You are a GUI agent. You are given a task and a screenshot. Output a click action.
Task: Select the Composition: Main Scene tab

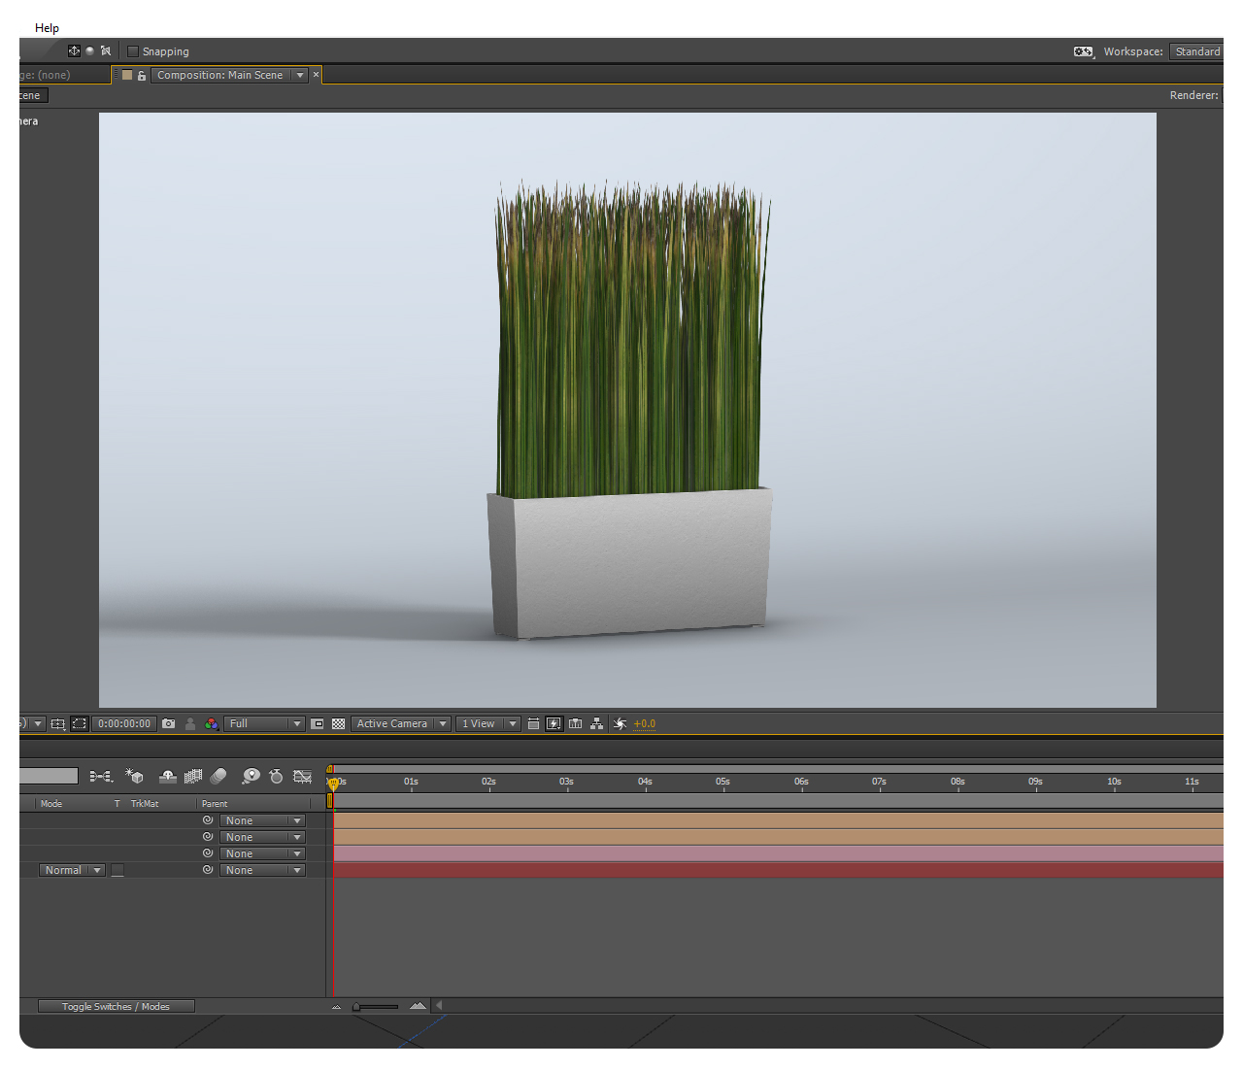point(220,76)
